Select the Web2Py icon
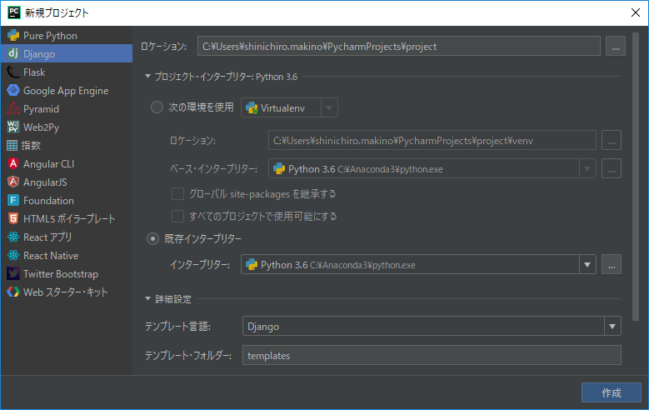The height and width of the screenshot is (410, 649). click(13, 127)
